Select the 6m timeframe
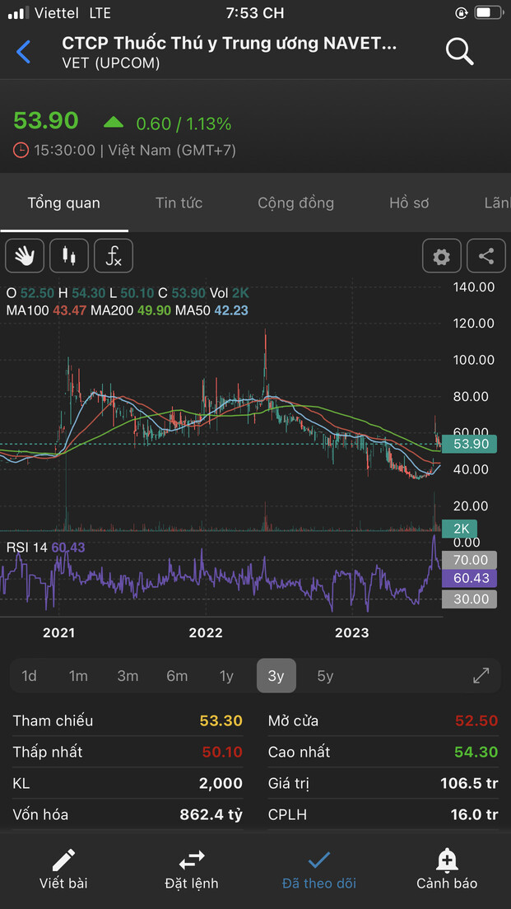This screenshot has width=511, height=909. click(177, 676)
